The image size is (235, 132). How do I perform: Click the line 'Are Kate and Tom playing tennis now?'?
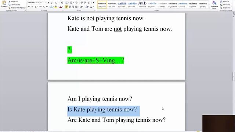click(x=116, y=120)
